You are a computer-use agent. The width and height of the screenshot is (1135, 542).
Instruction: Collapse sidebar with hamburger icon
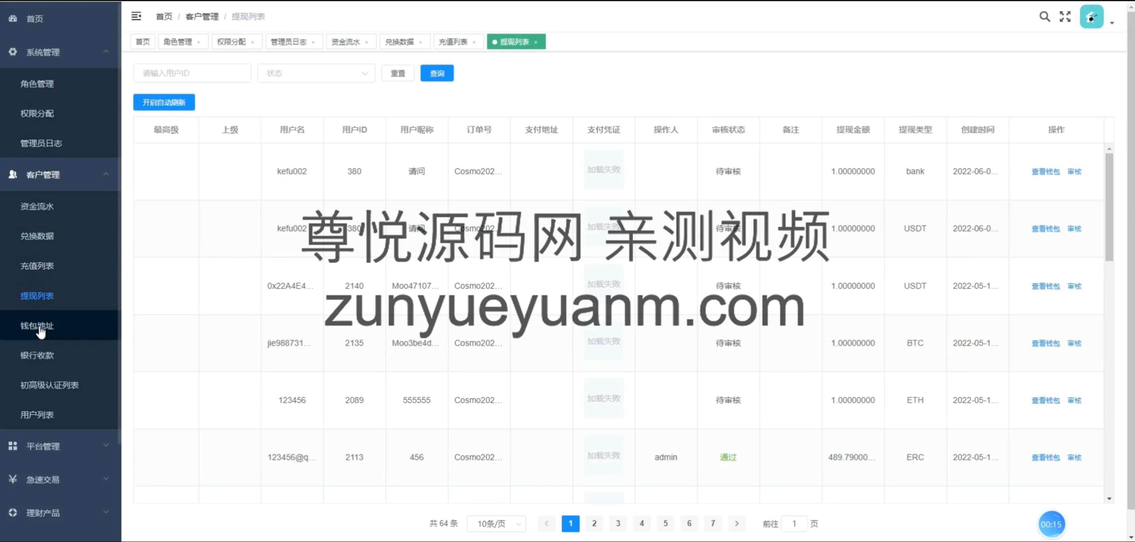pyautogui.click(x=136, y=16)
